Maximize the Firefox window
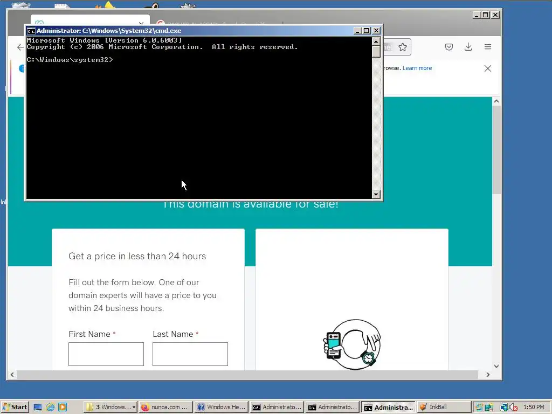The width and height of the screenshot is (552, 414). click(x=486, y=15)
